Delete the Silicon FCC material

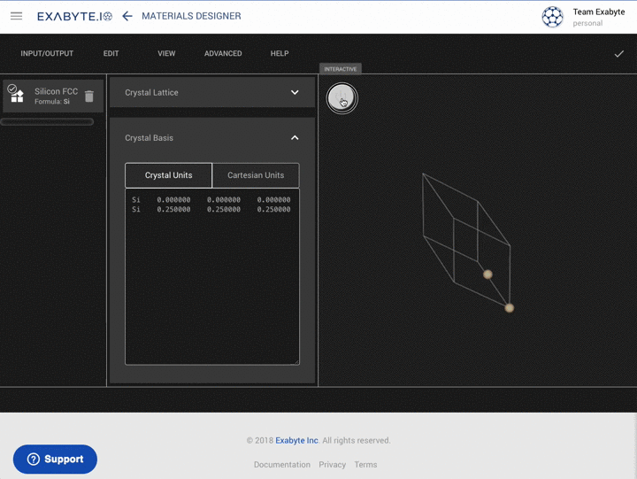pos(89,97)
